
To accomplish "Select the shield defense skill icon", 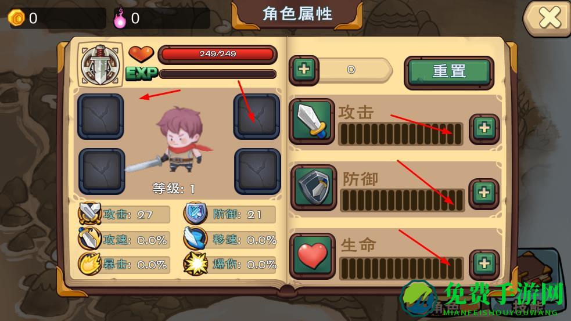I will [313, 187].
